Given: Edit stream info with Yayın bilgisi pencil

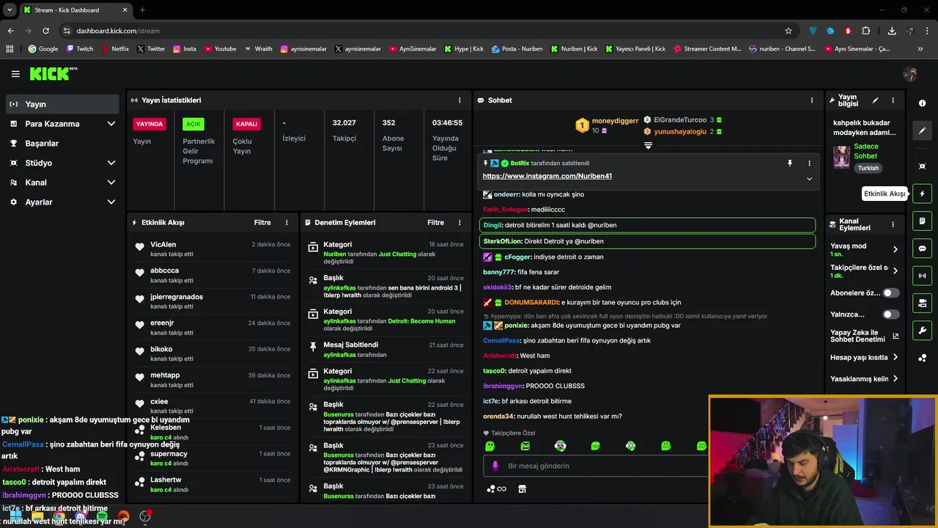Looking at the screenshot, I should click(x=875, y=100).
